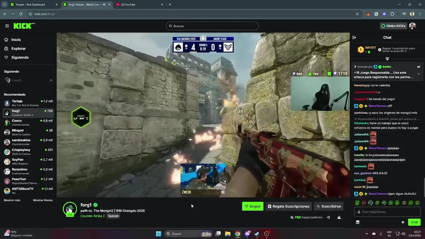Click the Buscar search field on Kick
425x239 pixels.
pyautogui.click(x=212, y=26)
